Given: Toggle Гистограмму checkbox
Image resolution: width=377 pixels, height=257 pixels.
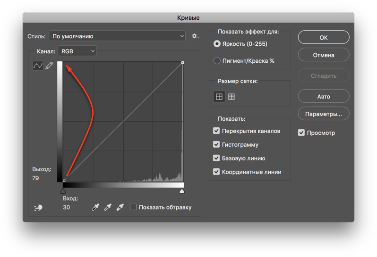Looking at the screenshot, I should click(216, 144).
